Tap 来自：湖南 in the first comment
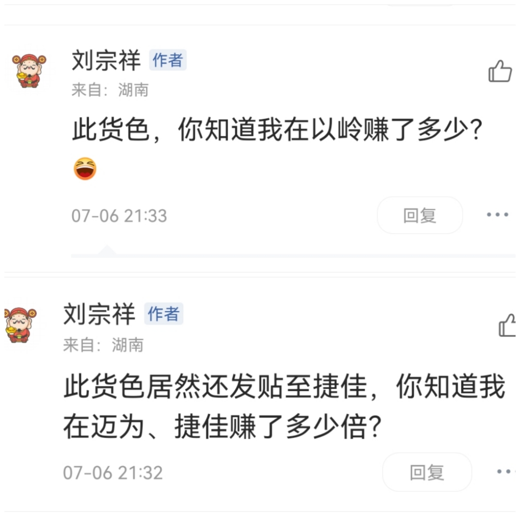 [110, 90]
